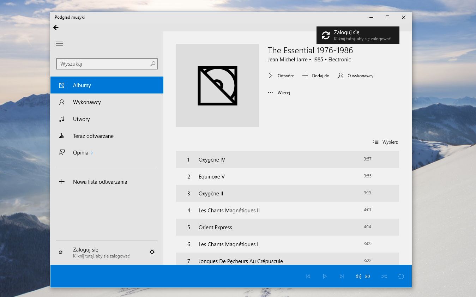Screen dimensions: 476x297
Task: Click the sync icon beside sidebar Zaloguj się
Action: pyautogui.click(x=61, y=252)
